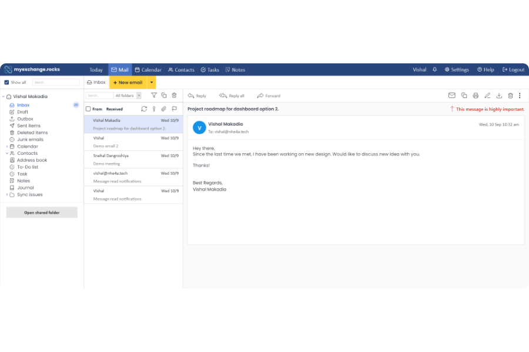Open the Tasks tab in top navigation
Screen dimensions: 529x352
[x=210, y=70]
